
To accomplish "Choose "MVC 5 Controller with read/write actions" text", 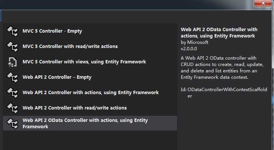I will coord(70,46).
